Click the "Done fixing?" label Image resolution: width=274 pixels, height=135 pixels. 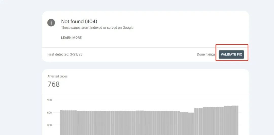[x=206, y=54]
